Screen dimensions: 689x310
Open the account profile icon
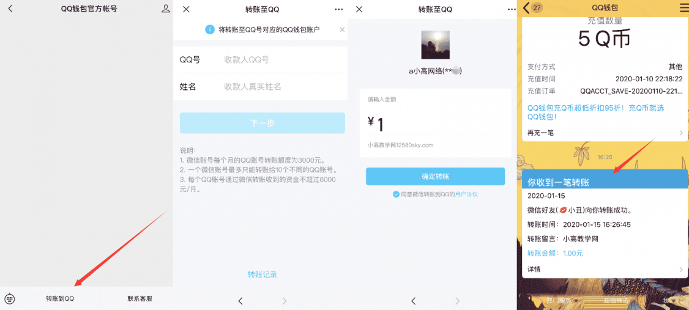(166, 9)
